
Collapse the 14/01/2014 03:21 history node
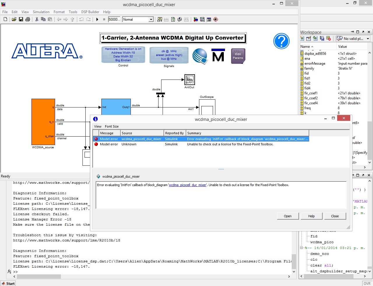[x=302, y=248]
